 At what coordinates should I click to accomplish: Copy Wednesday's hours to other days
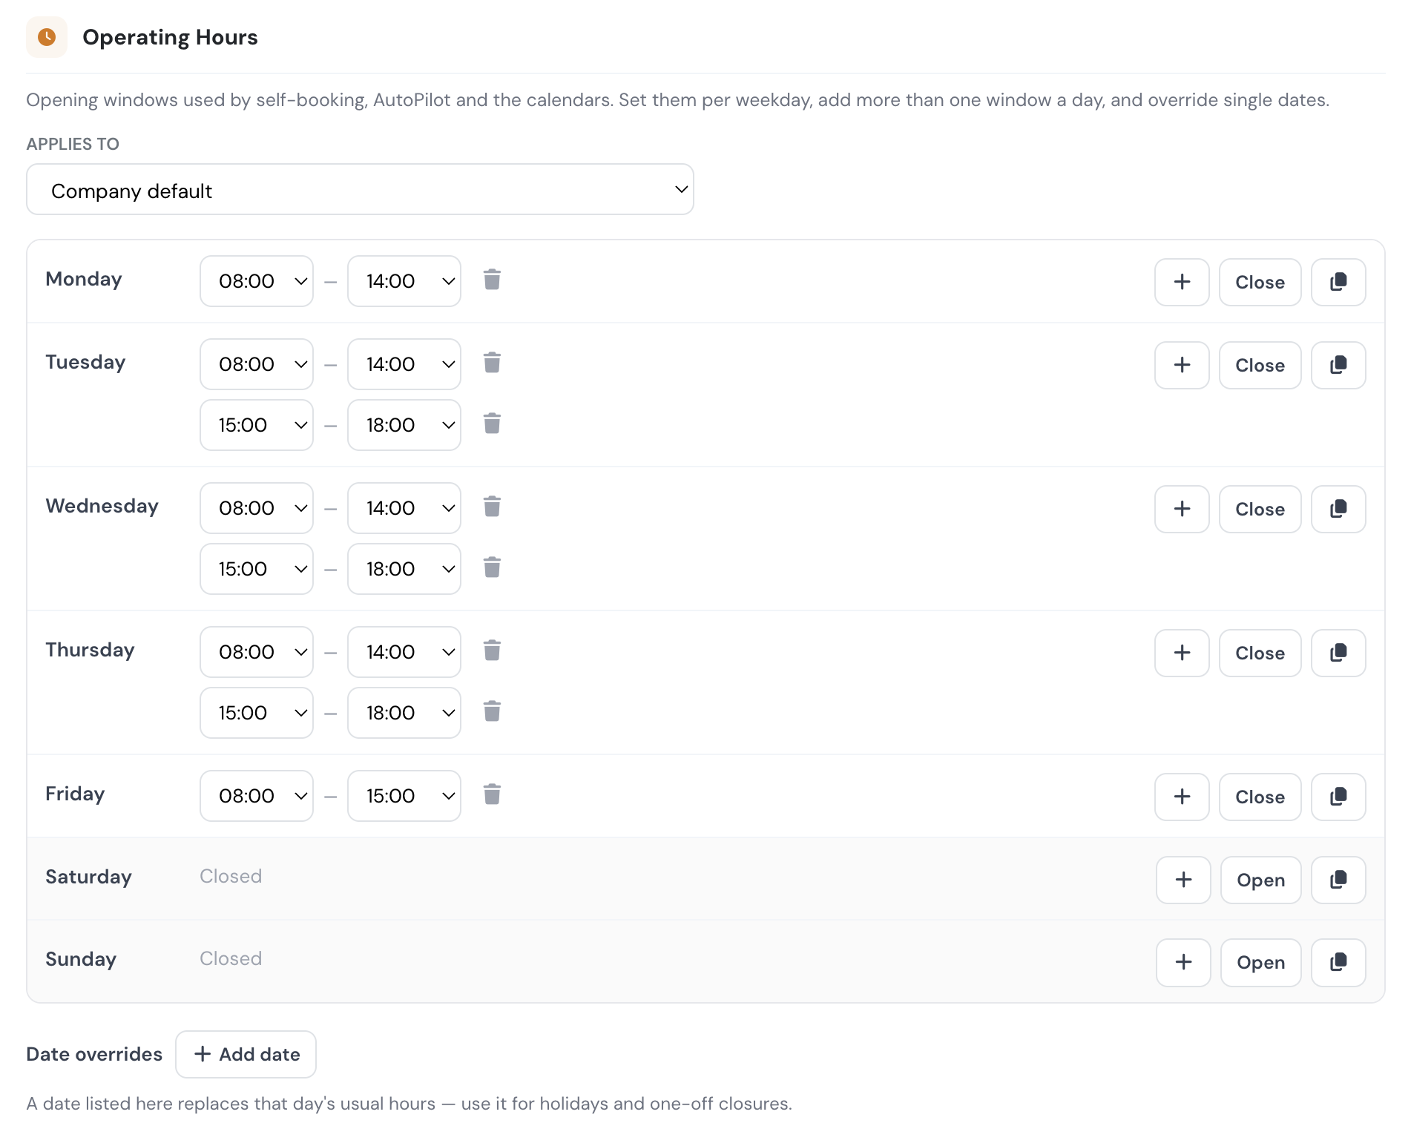(x=1338, y=509)
